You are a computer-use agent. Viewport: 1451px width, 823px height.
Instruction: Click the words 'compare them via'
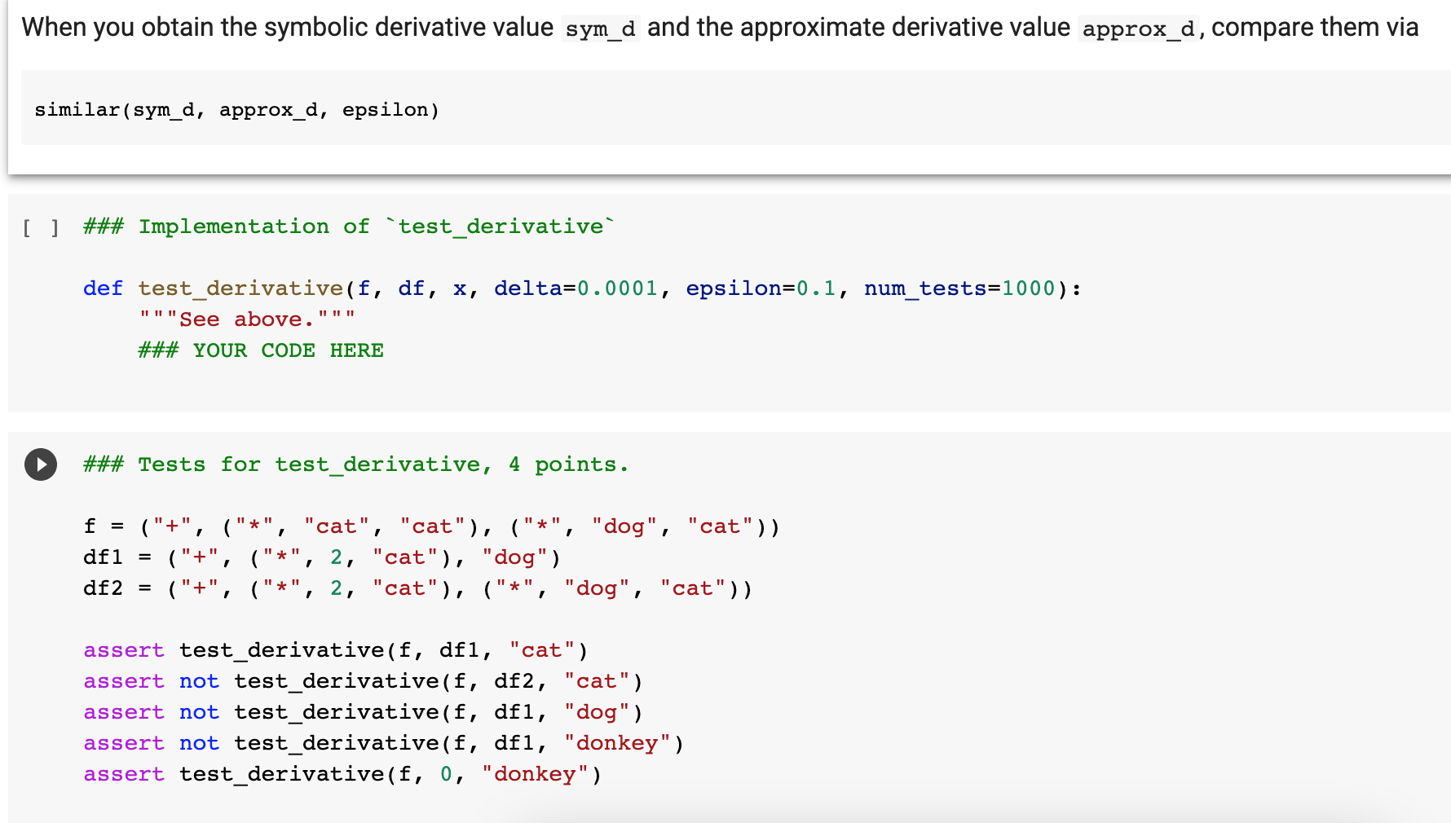click(x=1315, y=28)
